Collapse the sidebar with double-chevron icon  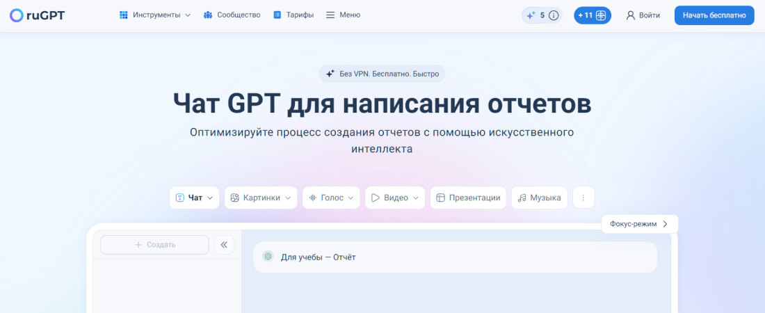coord(224,245)
